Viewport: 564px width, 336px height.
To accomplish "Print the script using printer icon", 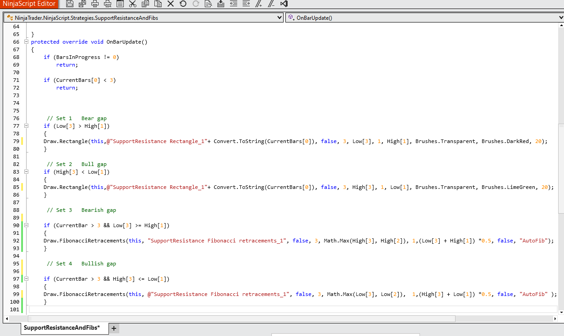I will pos(95,4).
